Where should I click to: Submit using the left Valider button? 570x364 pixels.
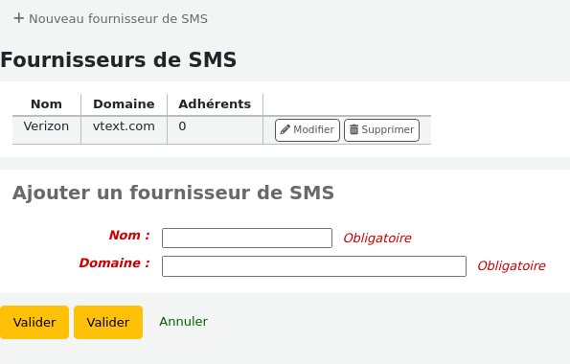(x=34, y=322)
